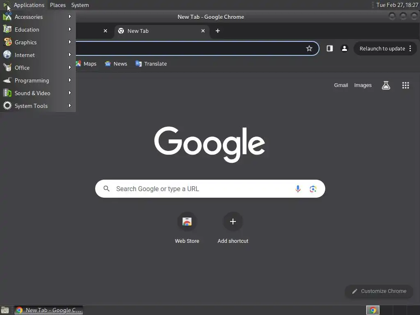
Task: Click the Google logo
Action: [210, 144]
